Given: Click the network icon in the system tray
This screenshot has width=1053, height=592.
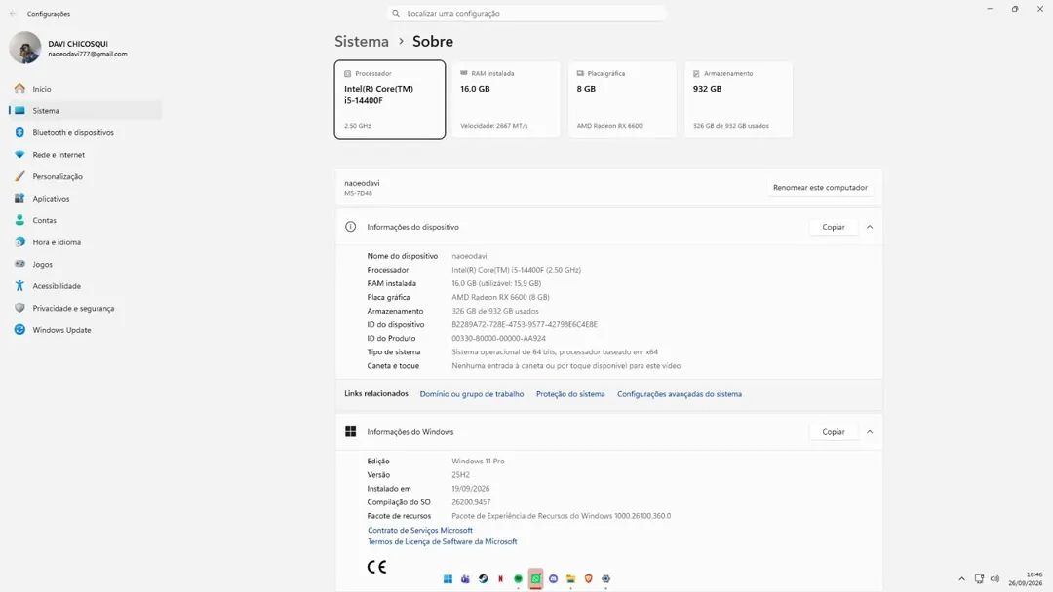Looking at the screenshot, I should [979, 579].
